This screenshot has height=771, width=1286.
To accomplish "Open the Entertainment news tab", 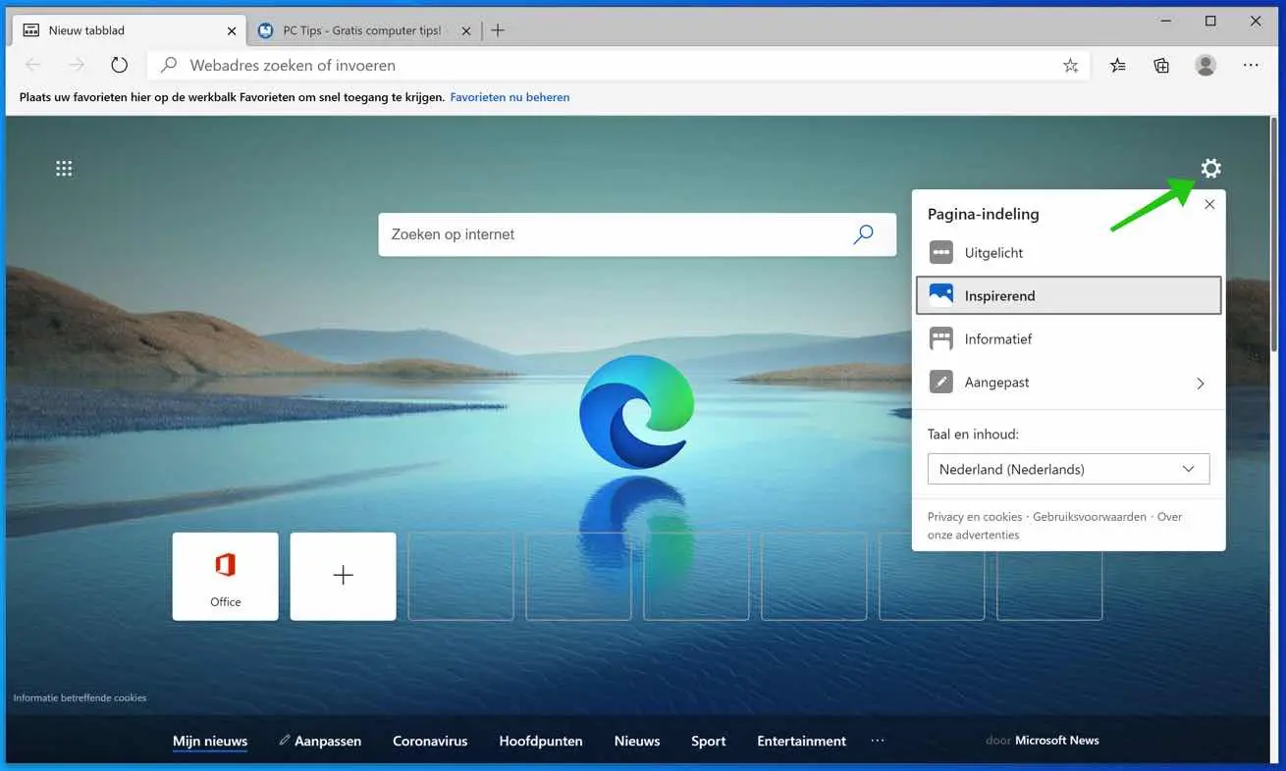I will (801, 742).
